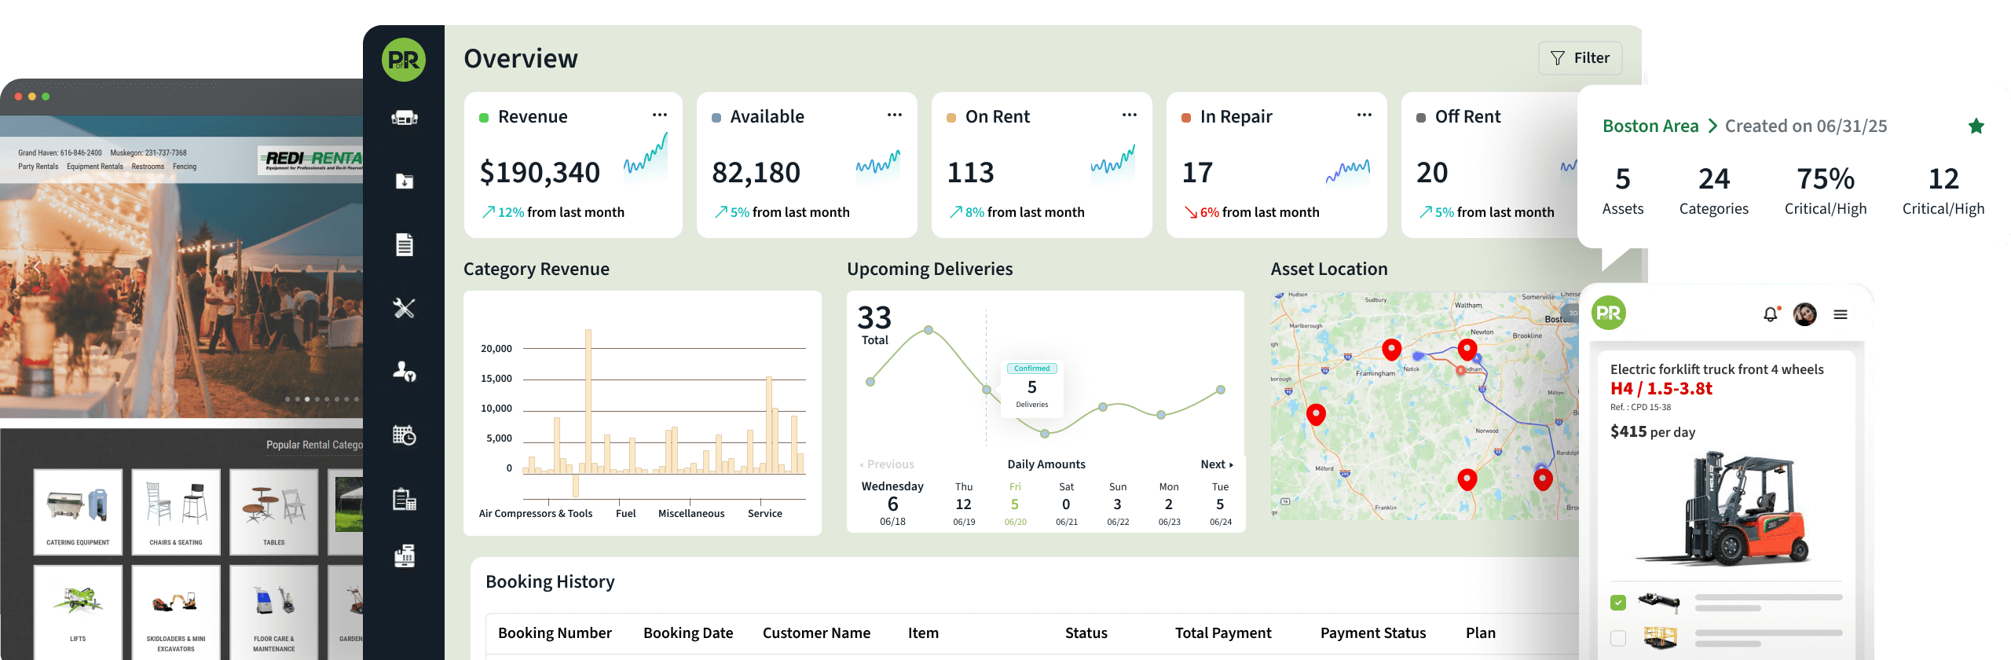Viewport: 2011px width, 660px height.
Task: Click Equipment Rentals menu in website window
Action: point(95,167)
